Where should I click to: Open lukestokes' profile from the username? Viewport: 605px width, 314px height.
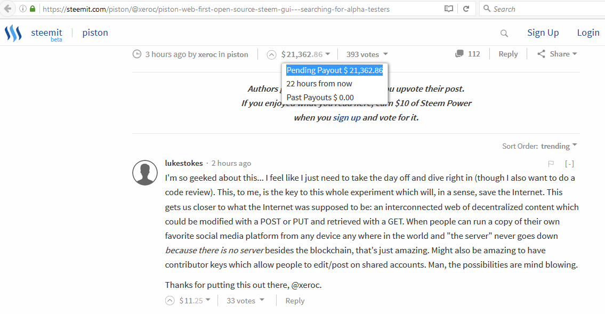[184, 163]
